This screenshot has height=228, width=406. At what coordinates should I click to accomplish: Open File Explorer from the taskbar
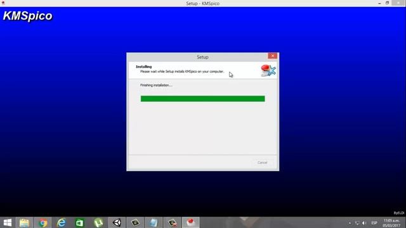tap(24, 222)
